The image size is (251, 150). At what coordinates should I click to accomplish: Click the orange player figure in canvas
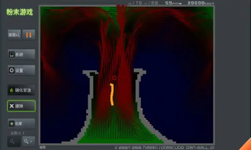pyautogui.click(x=112, y=94)
